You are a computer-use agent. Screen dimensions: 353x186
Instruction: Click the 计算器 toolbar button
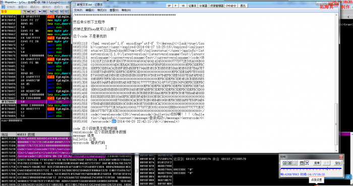[203, 6]
